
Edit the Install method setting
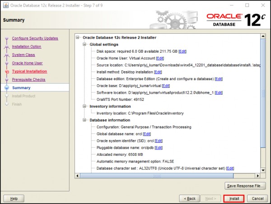click(x=158, y=72)
